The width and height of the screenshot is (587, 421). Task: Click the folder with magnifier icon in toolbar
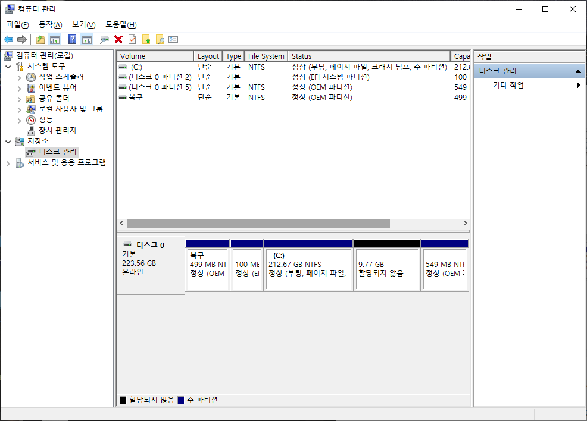(160, 39)
